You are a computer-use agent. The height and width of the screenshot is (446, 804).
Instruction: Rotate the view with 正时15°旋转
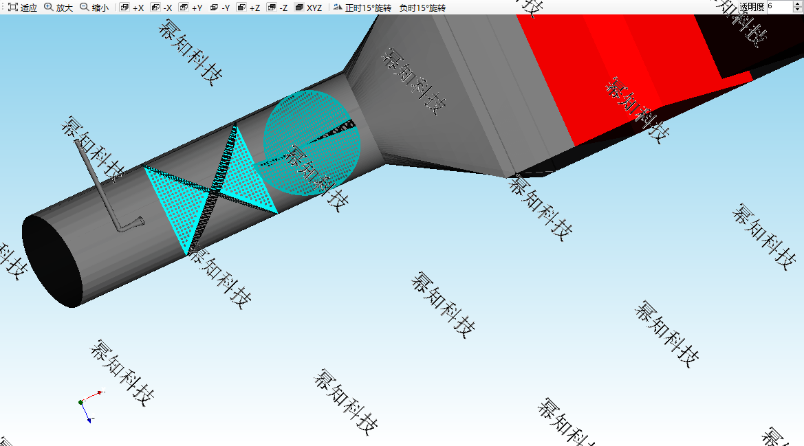[x=362, y=7]
